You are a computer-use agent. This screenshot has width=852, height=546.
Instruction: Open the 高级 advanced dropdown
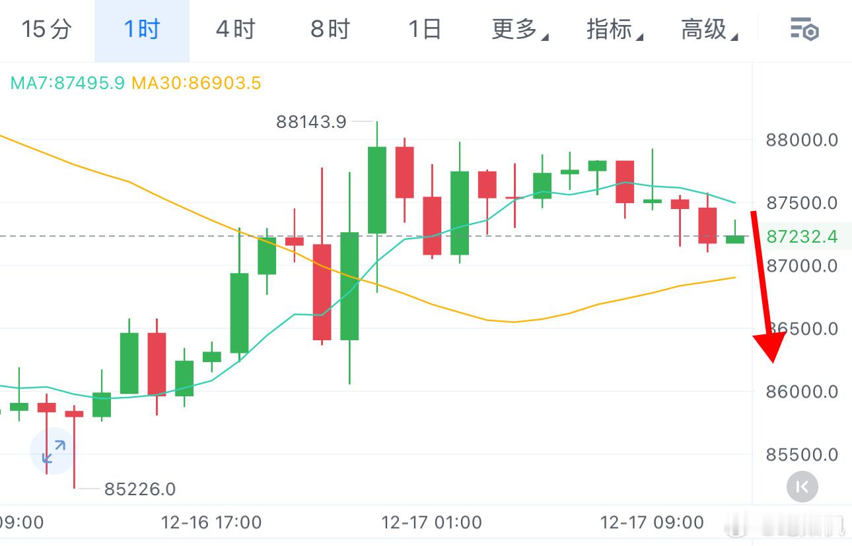[708, 30]
